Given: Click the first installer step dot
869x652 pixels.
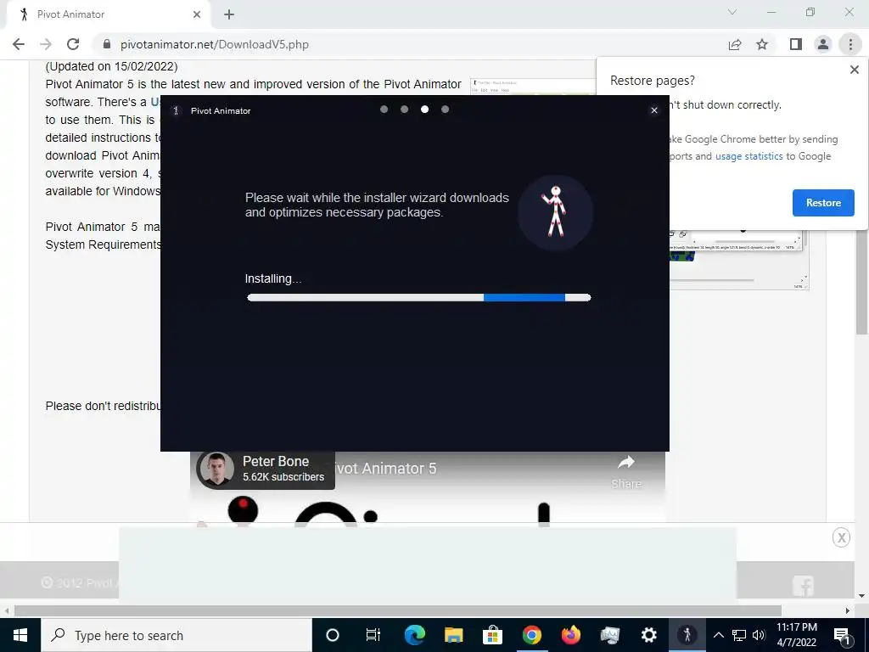Looking at the screenshot, I should pos(384,110).
